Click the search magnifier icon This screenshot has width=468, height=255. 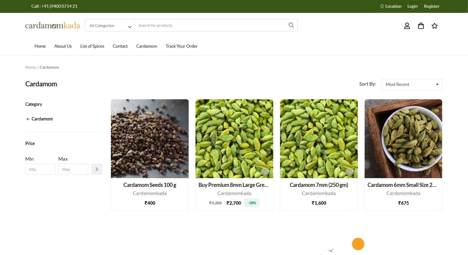(x=291, y=25)
